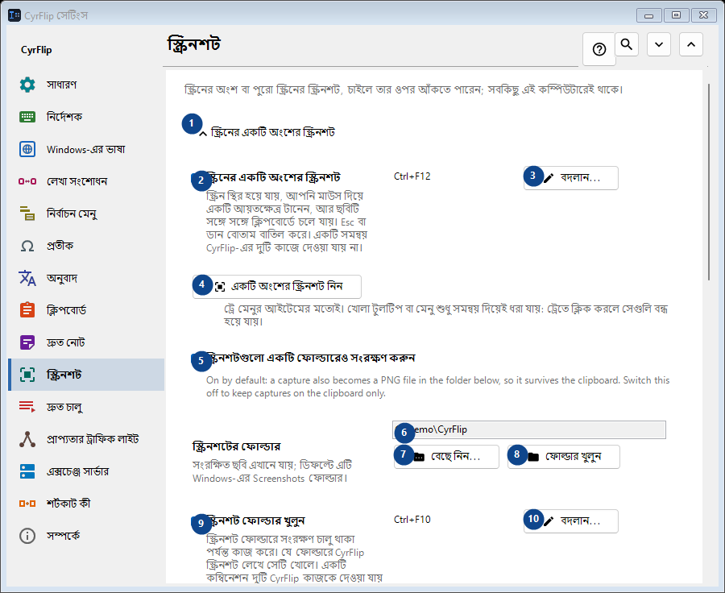Screen dimensions: 725x593
Task: Open the অনুবাদ translation page
Action: 86,278
